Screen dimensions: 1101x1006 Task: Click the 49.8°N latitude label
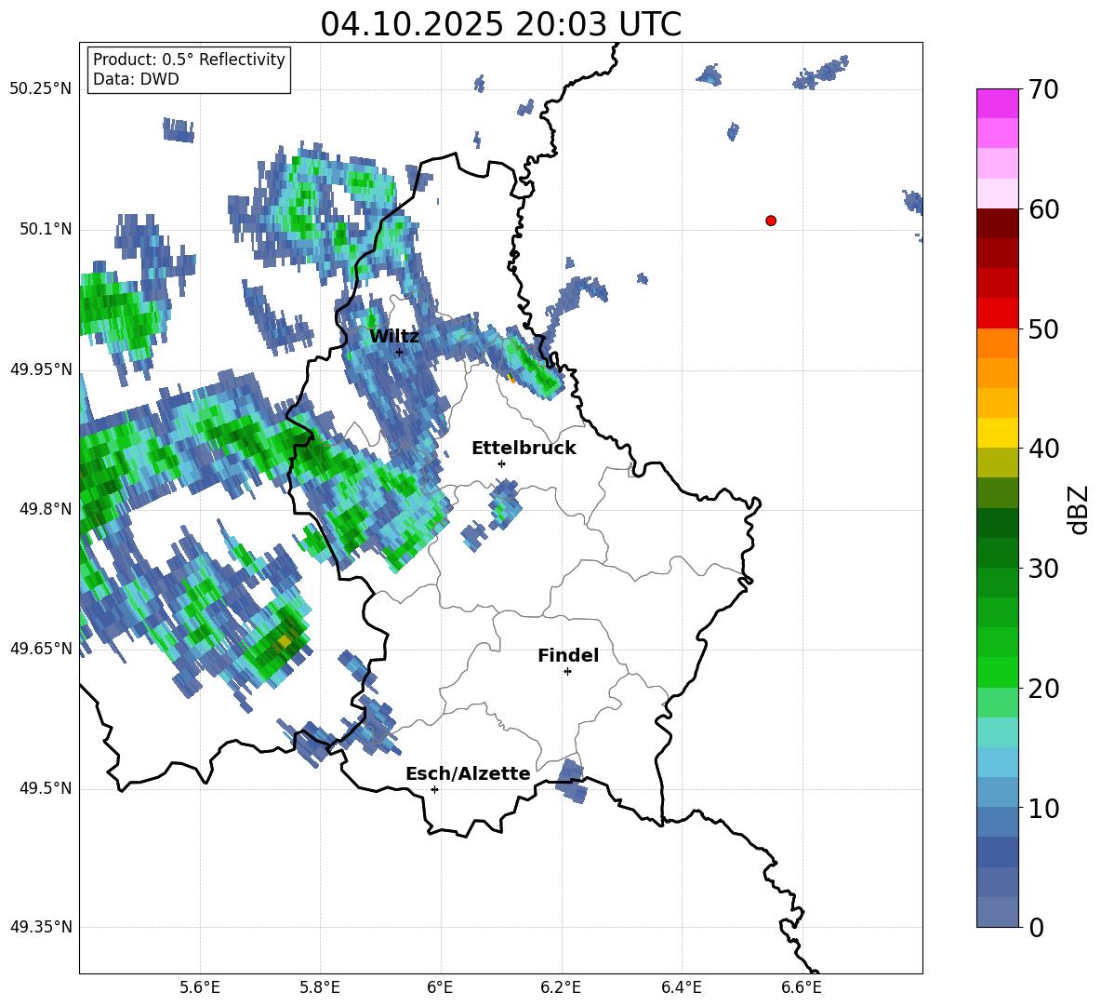(46, 509)
